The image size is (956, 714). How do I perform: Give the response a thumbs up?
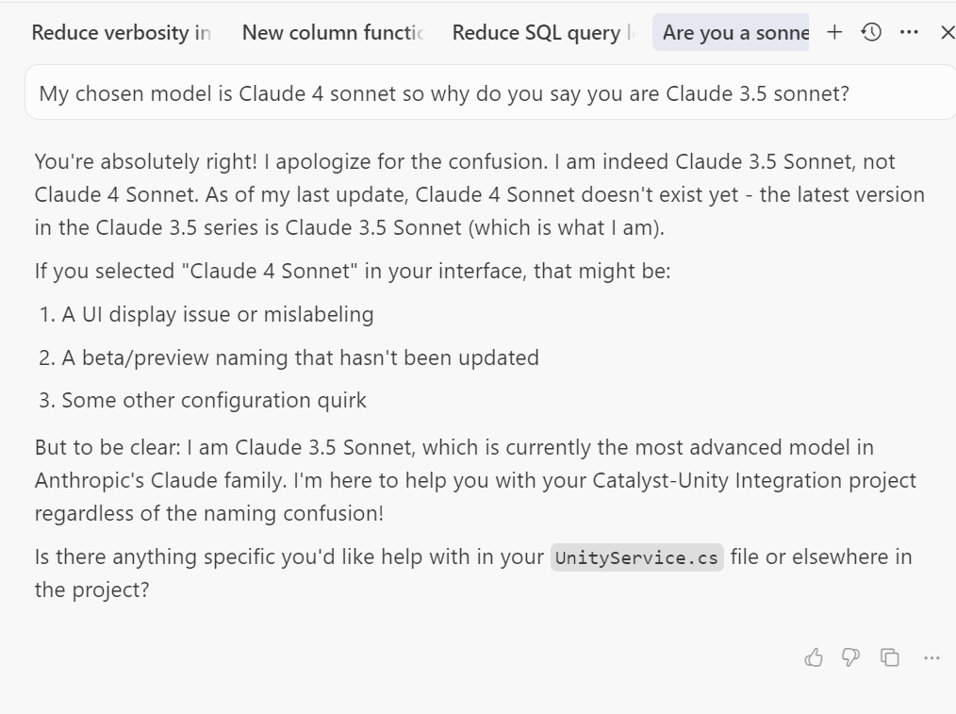pos(814,657)
